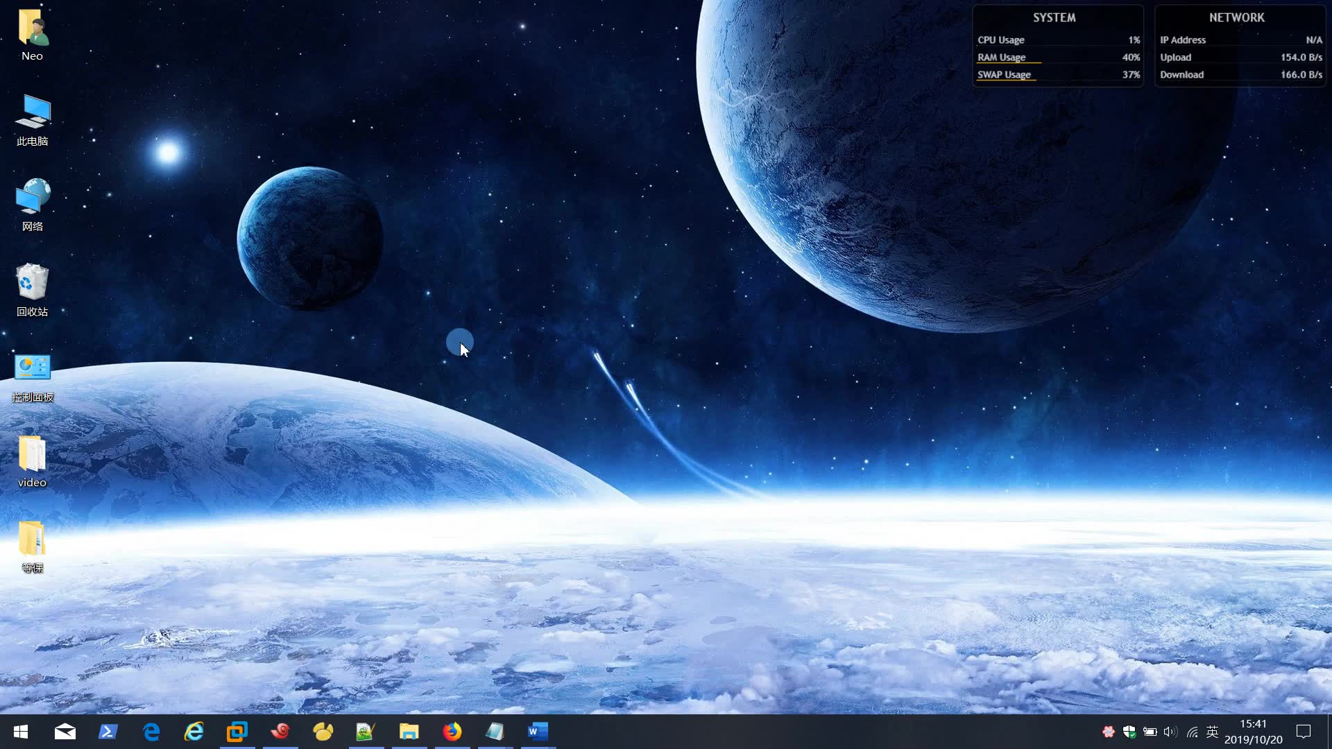Select the 回收站 recycle bin icon
Screen dimensions: 1332x749
32,290
